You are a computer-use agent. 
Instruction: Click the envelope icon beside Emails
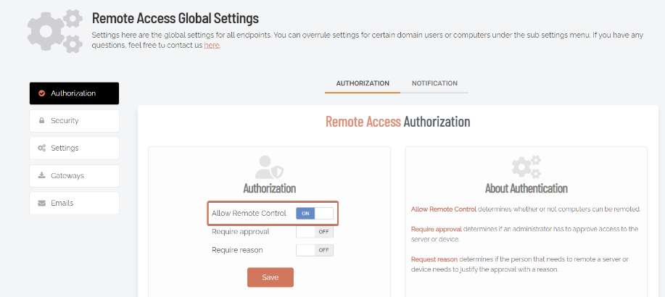point(41,203)
